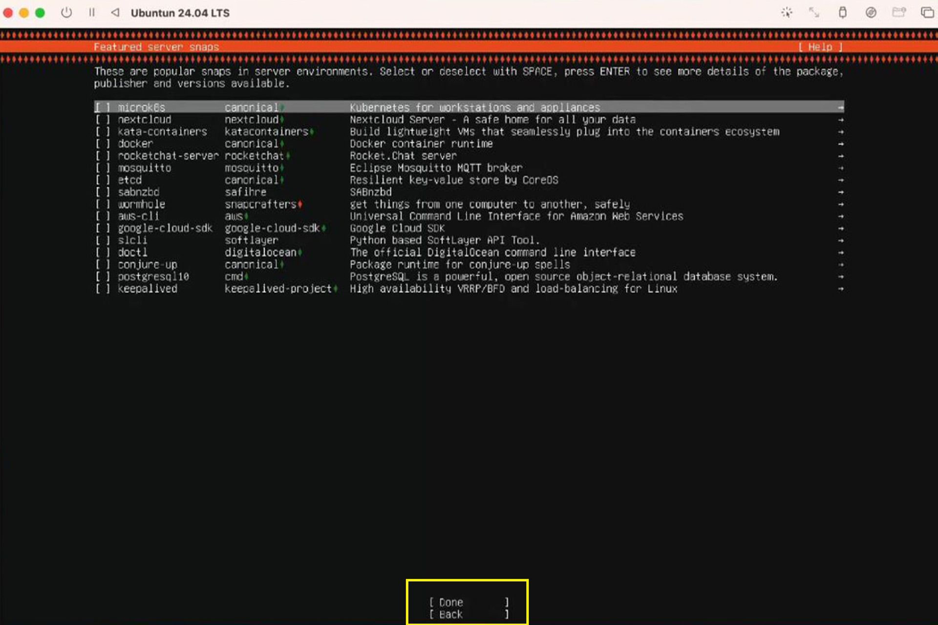
Task: Open the Help menu
Action: (820, 47)
